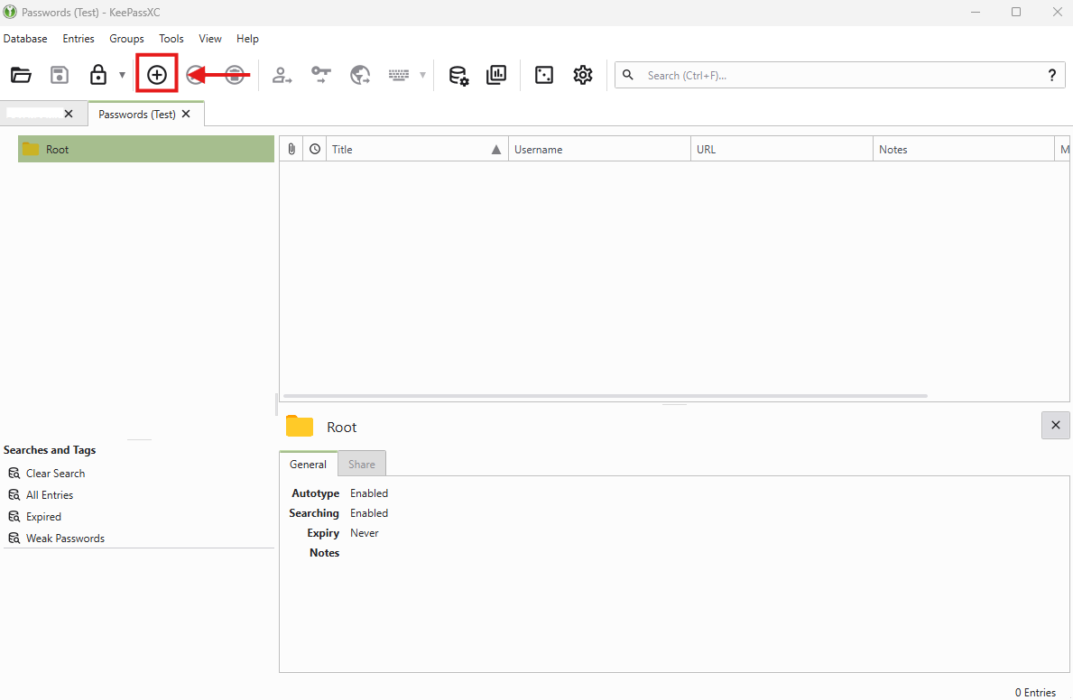Screen dimensions: 1073x700
Task: Click the Weak Passwords saved search
Action: coord(65,539)
